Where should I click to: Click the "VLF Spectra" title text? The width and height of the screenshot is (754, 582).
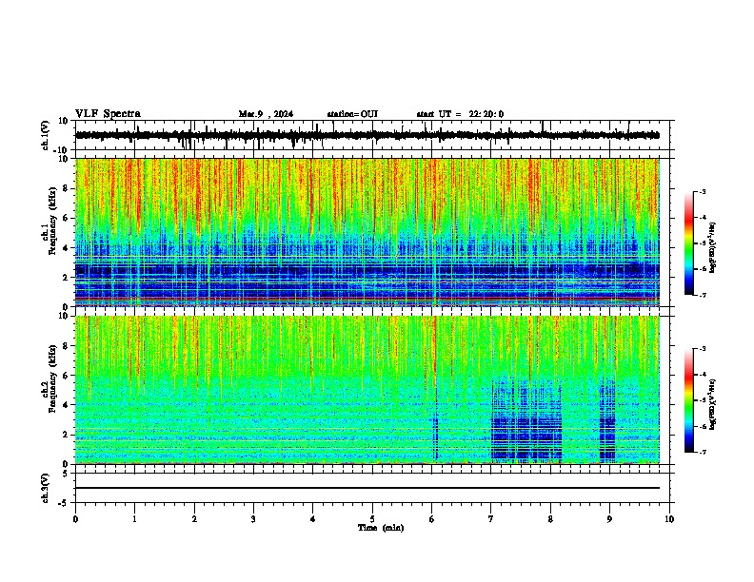(108, 114)
